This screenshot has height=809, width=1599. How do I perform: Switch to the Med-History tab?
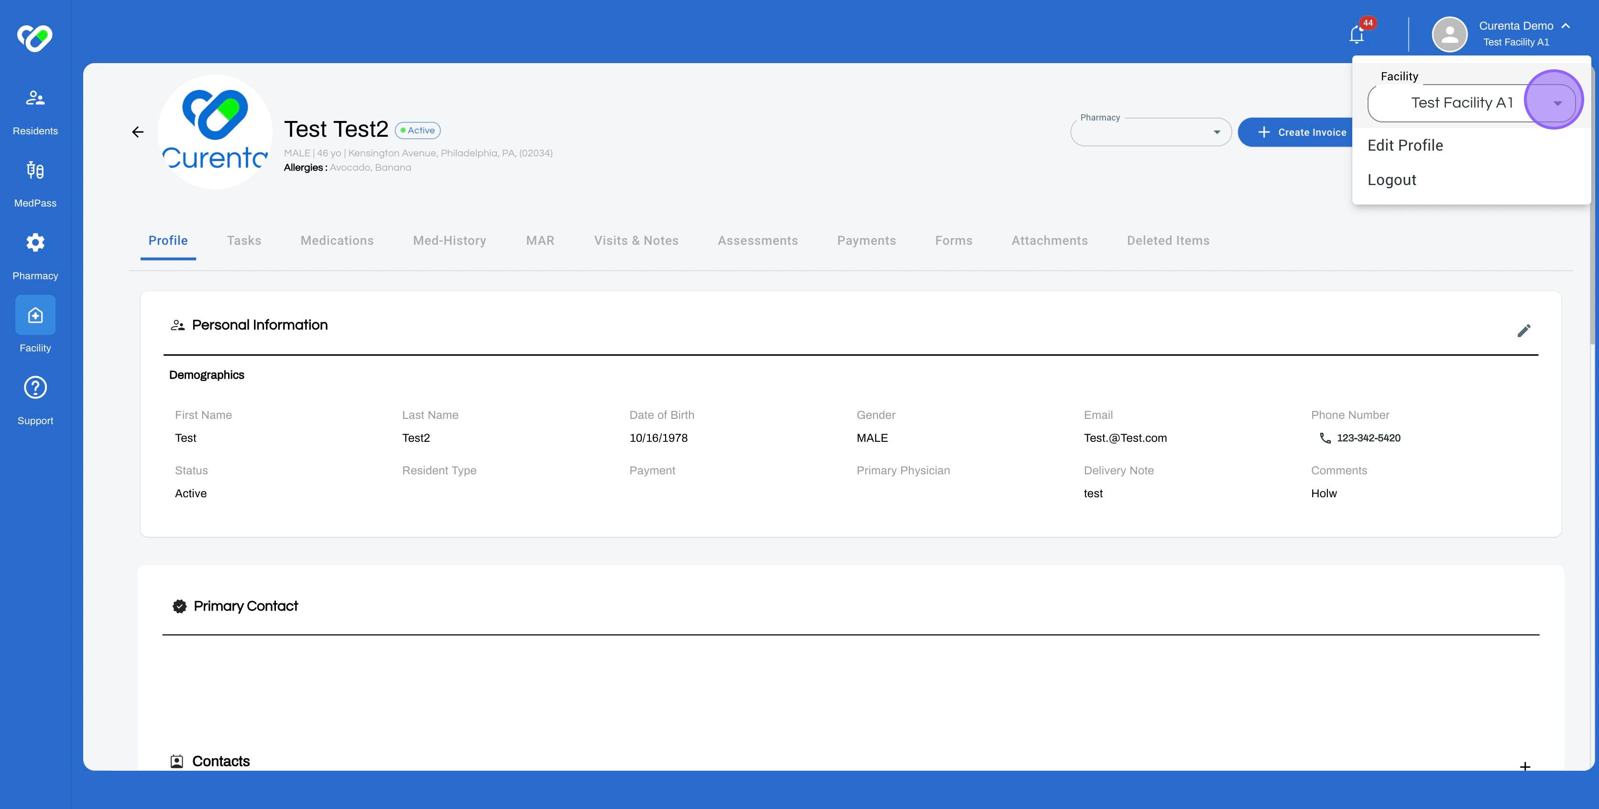coord(449,241)
